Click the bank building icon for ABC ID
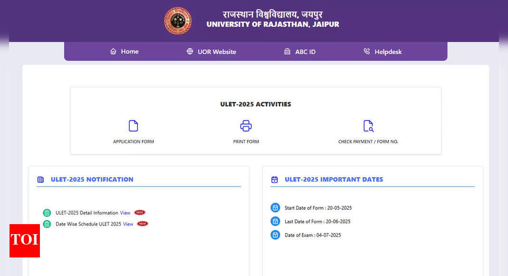The height and width of the screenshot is (276, 508). pos(287,51)
